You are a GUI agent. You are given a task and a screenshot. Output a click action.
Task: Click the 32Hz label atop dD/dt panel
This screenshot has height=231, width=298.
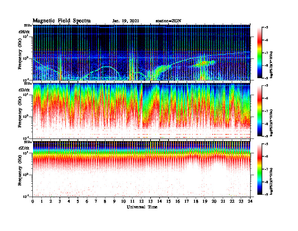point(28,83)
